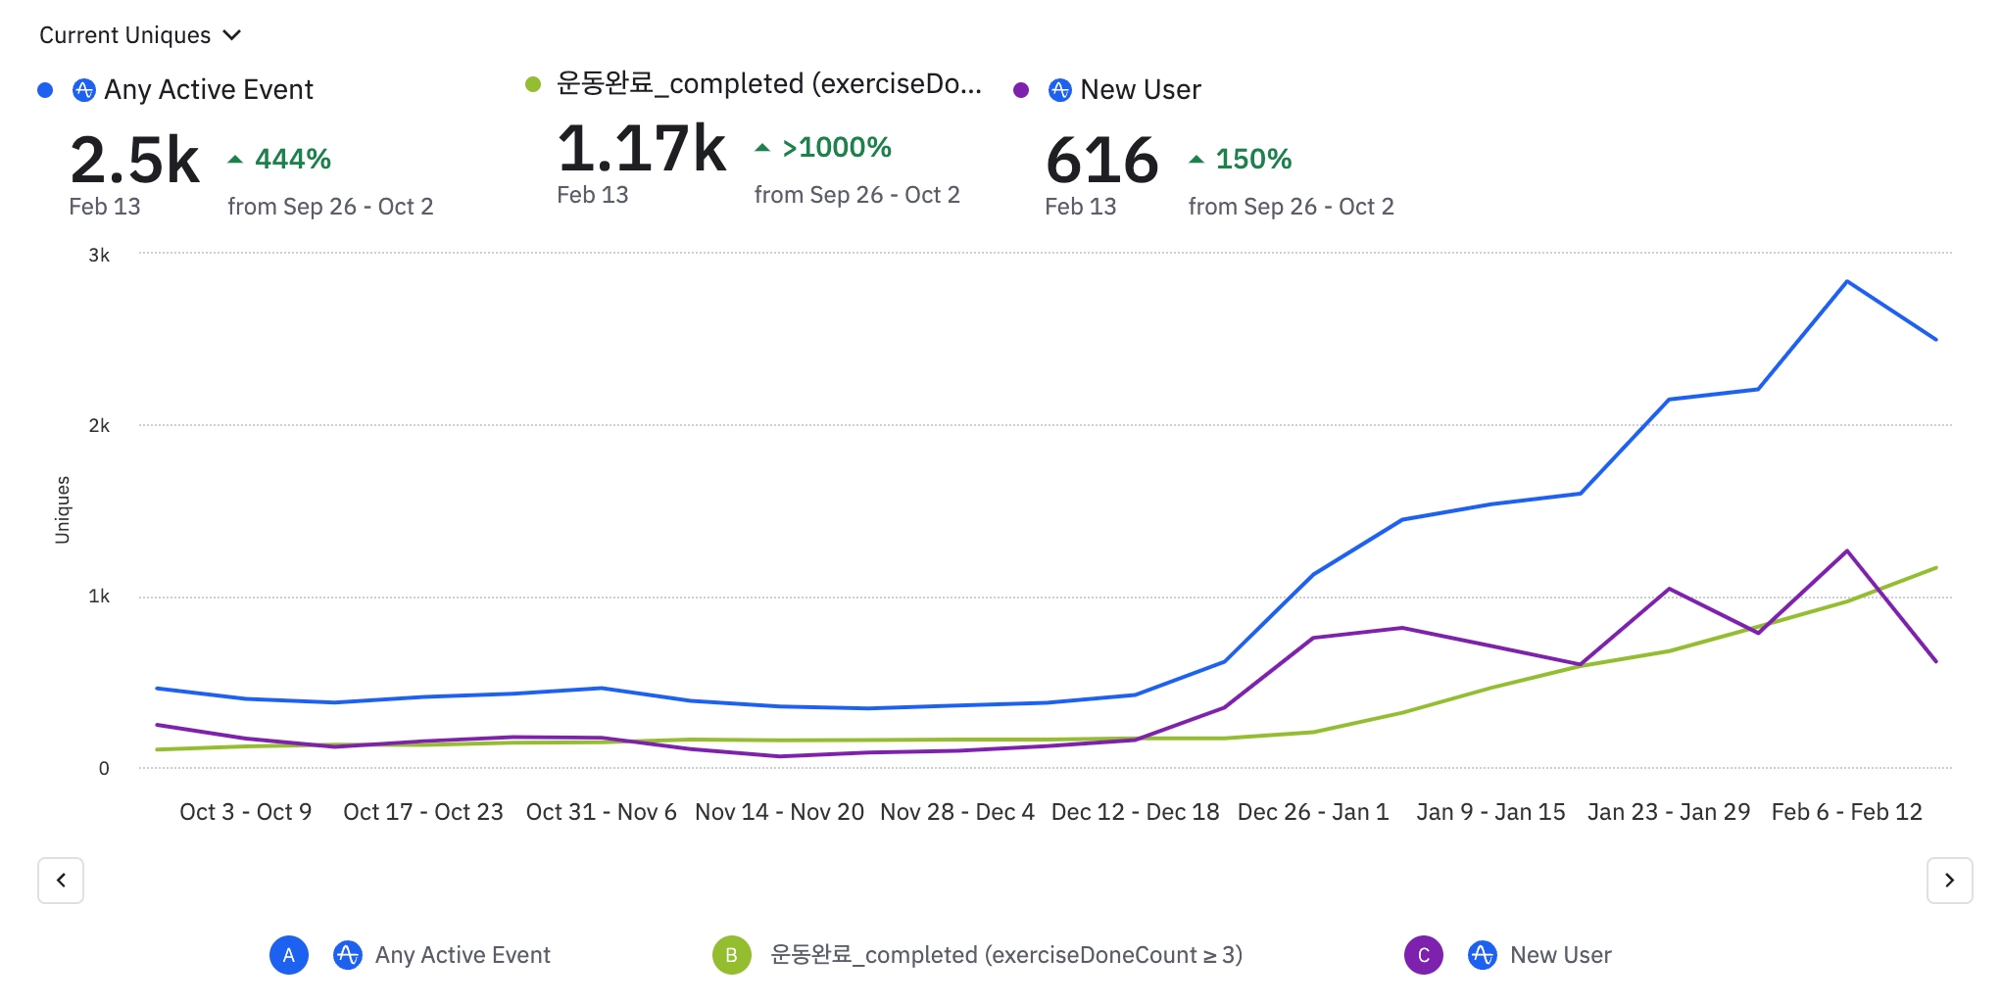The height and width of the screenshot is (1005, 2001).
Task: Click the 444% change indicator
Action: (293, 159)
